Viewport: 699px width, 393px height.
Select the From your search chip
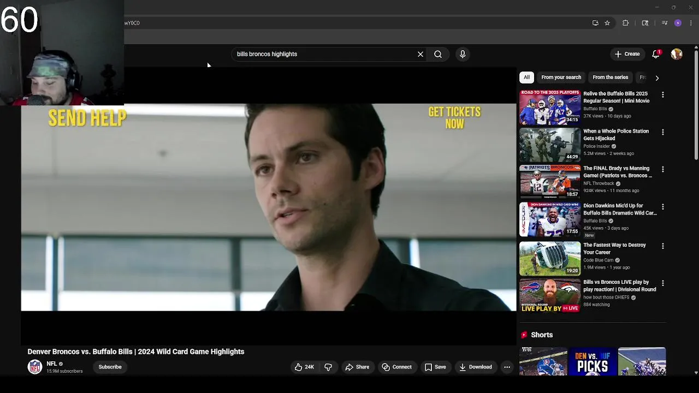point(561,78)
